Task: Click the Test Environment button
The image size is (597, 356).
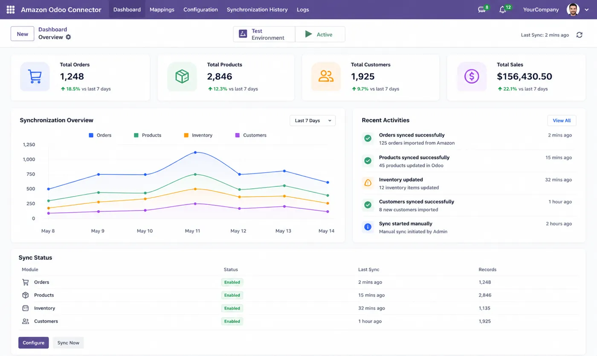Action: 264,34
